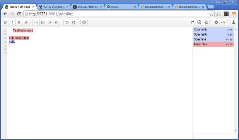Insert an ordered numbered list
The height and width of the screenshot is (140, 239).
(x=36, y=22)
